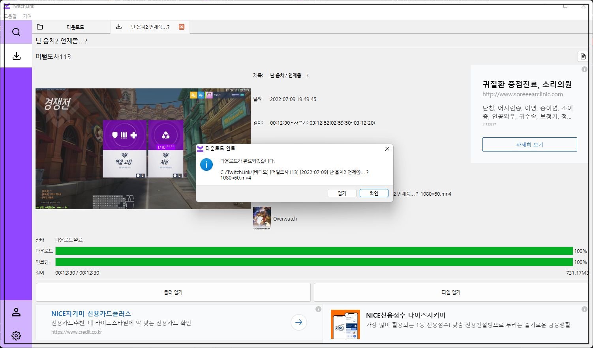This screenshot has width=593, height=348.
Task: Click the file size 731.17MB
Action: point(577,273)
